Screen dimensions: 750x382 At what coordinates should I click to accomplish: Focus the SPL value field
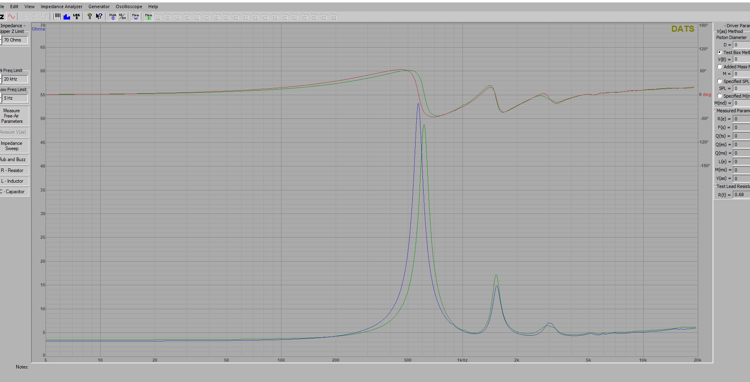[741, 88]
